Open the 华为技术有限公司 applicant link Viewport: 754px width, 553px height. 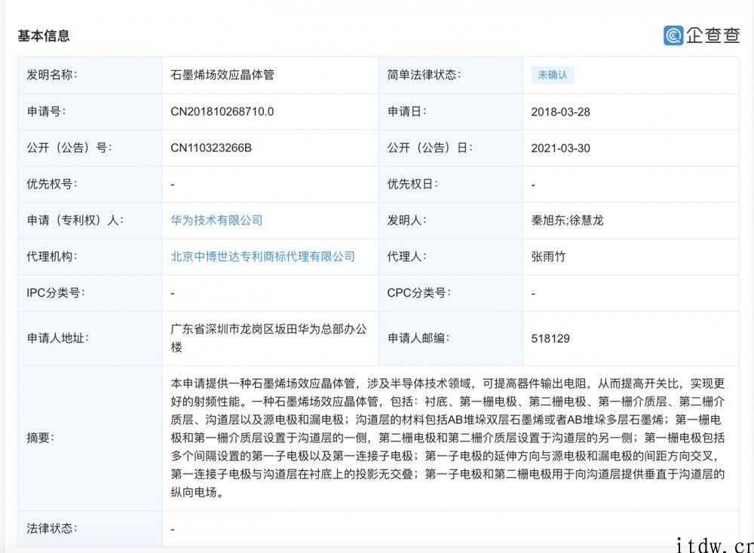coord(216,220)
